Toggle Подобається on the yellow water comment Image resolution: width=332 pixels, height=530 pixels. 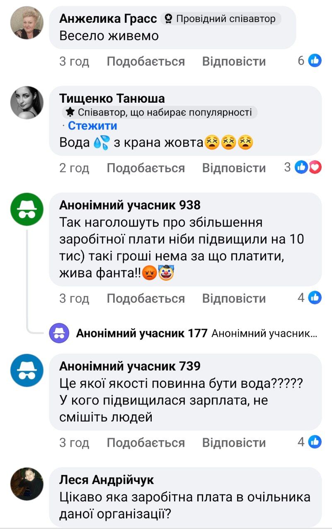point(145,168)
